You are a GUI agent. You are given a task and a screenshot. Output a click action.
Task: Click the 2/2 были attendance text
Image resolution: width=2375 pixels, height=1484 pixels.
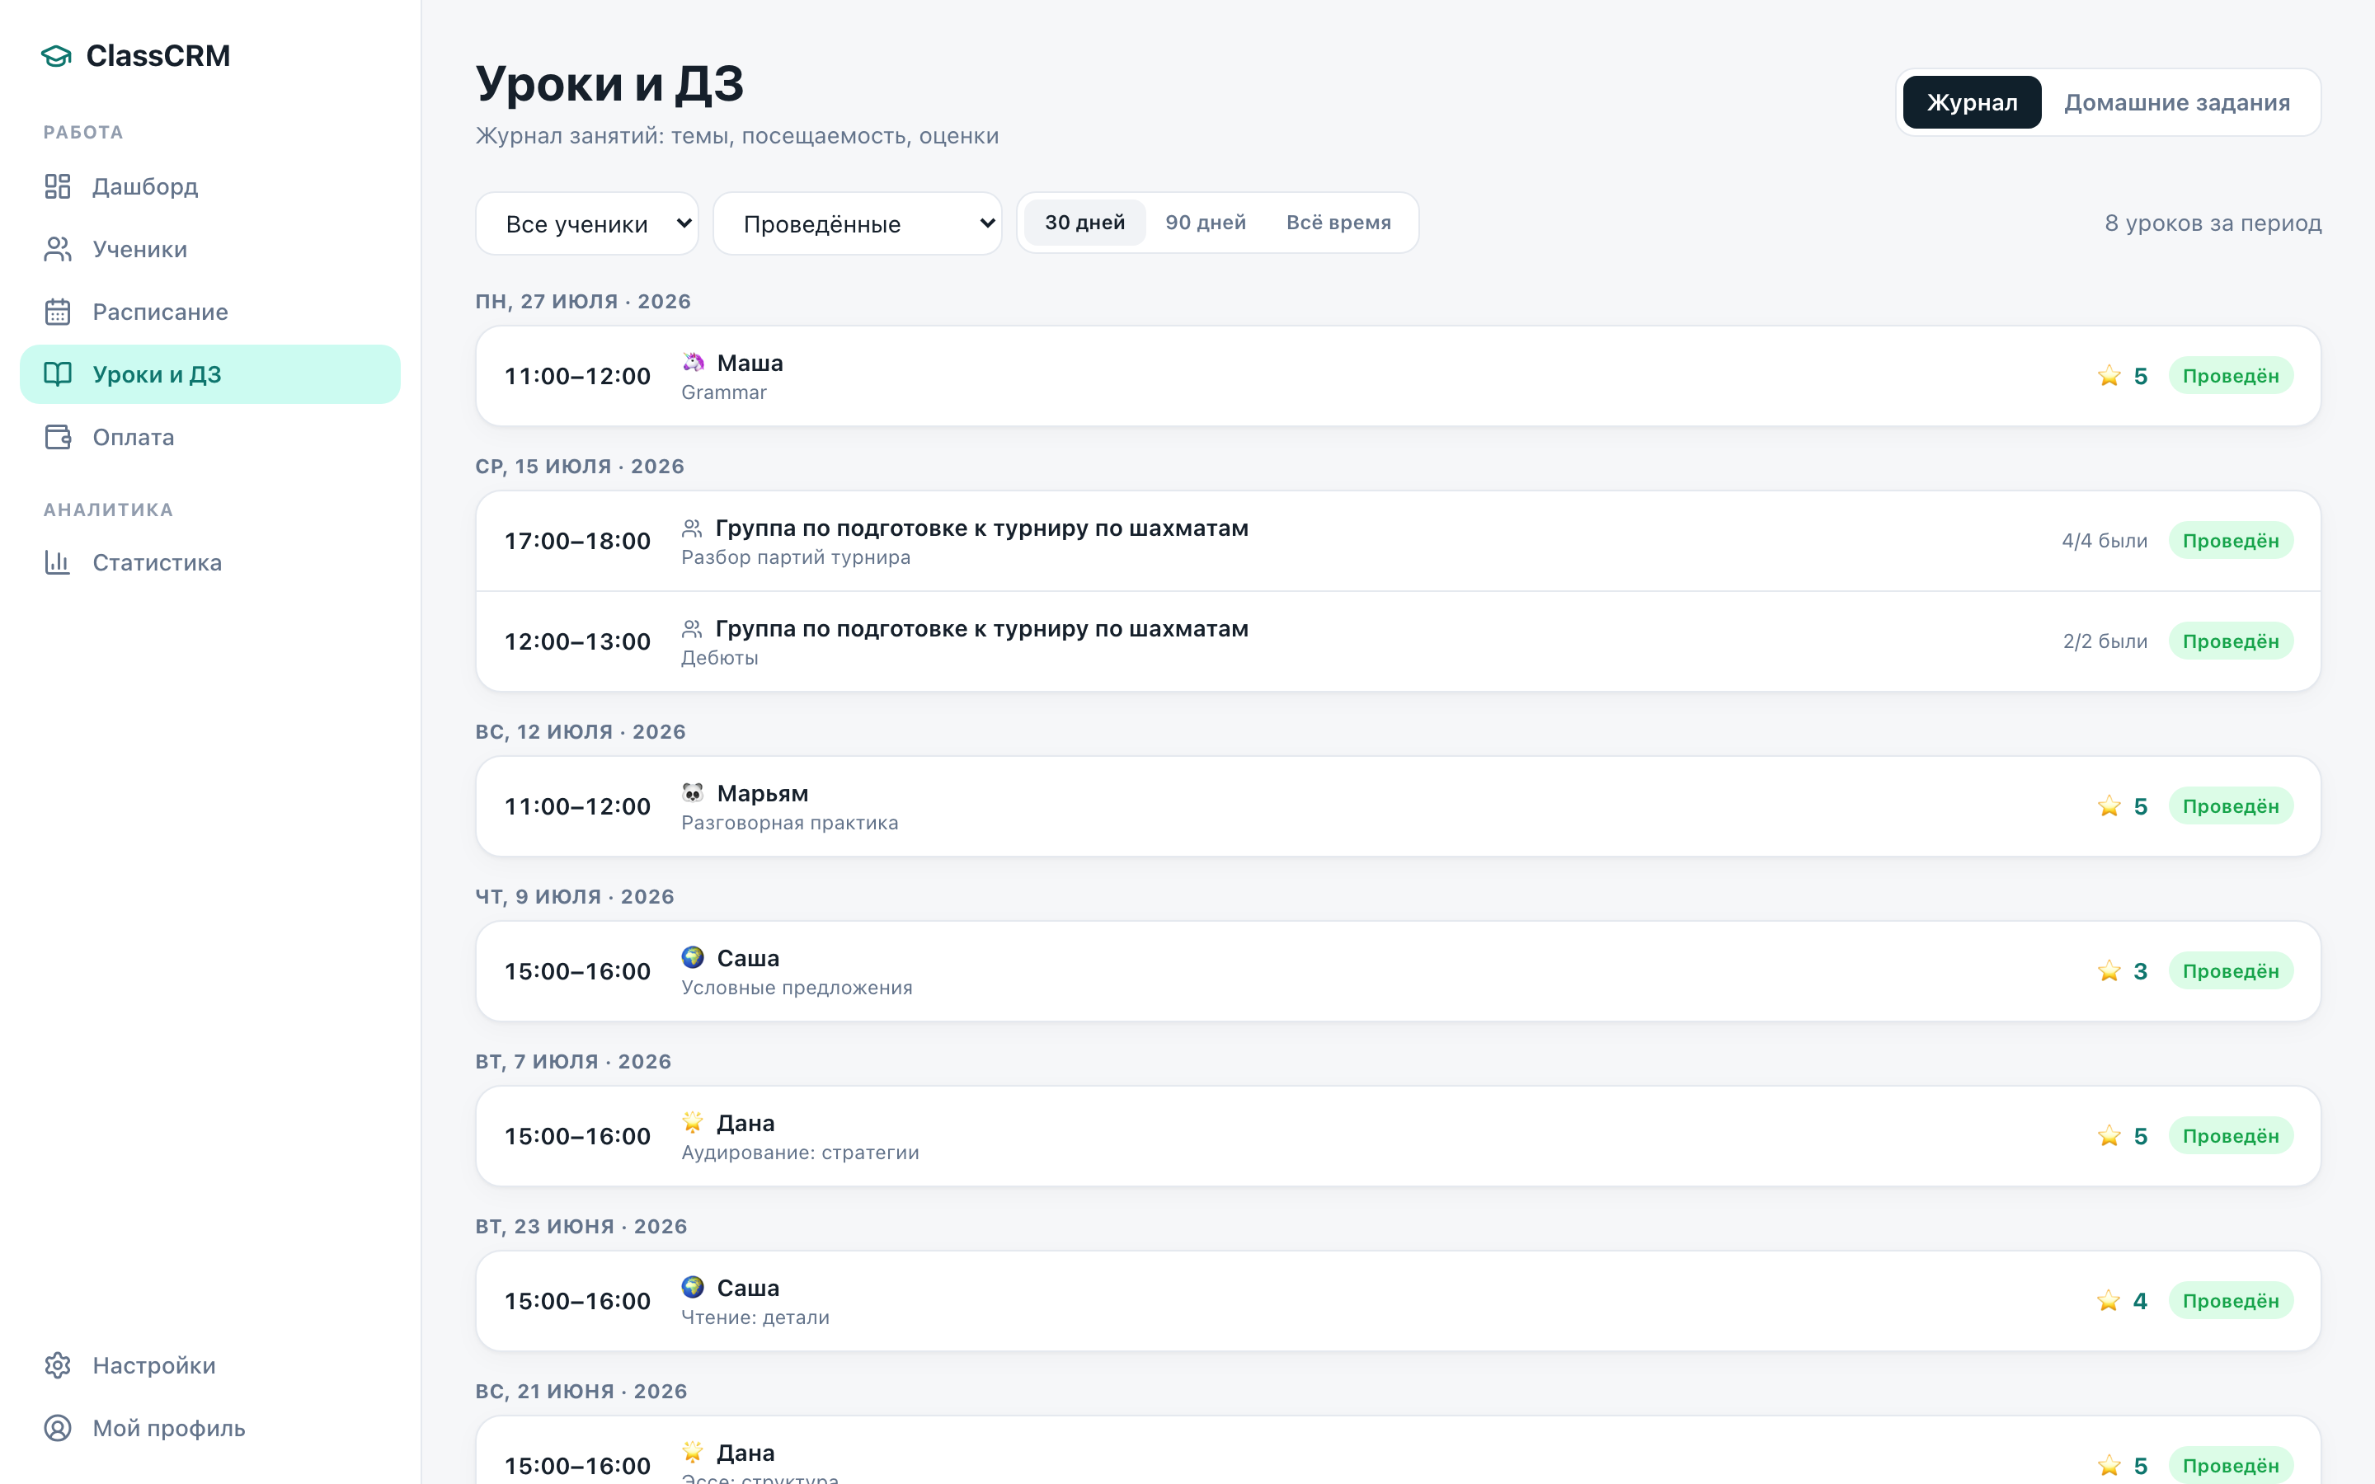click(2105, 641)
